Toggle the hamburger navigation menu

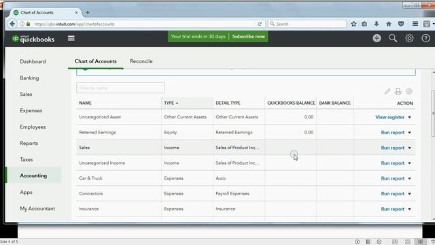[71, 38]
